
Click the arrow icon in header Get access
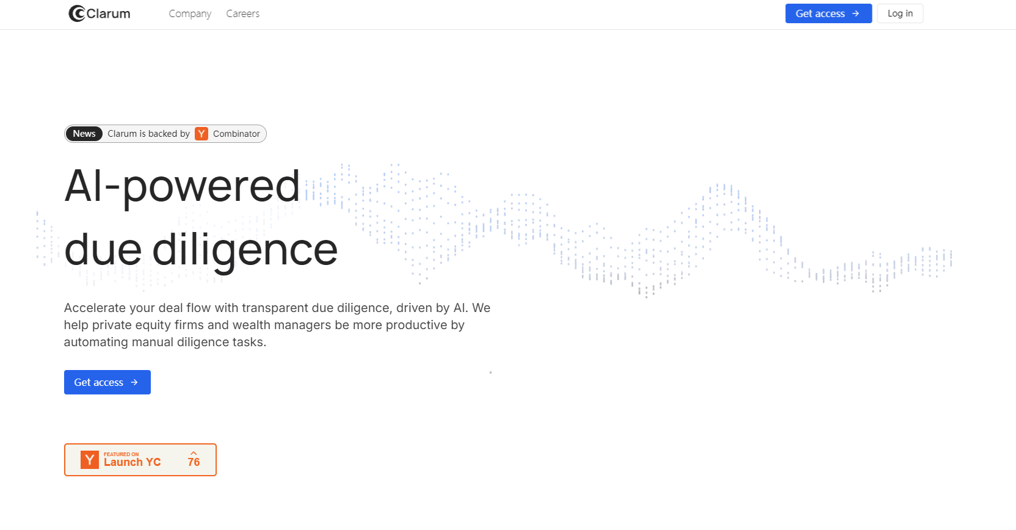(x=856, y=13)
